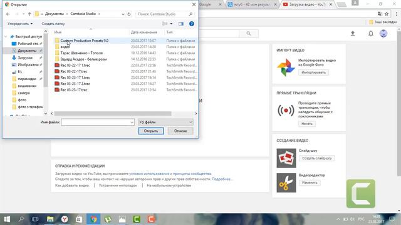Open the help icon in the file dialog
The image size is (401, 225).
pyautogui.click(x=191, y=24)
